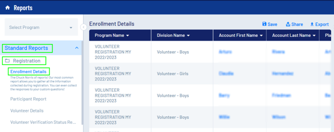Click the home icon in header

[7, 8]
